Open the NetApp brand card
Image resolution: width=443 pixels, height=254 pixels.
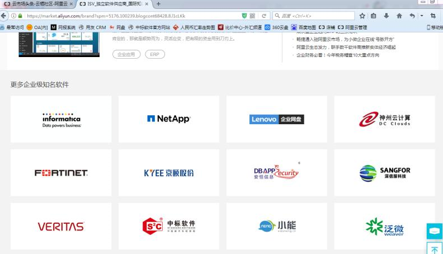tap(169, 119)
